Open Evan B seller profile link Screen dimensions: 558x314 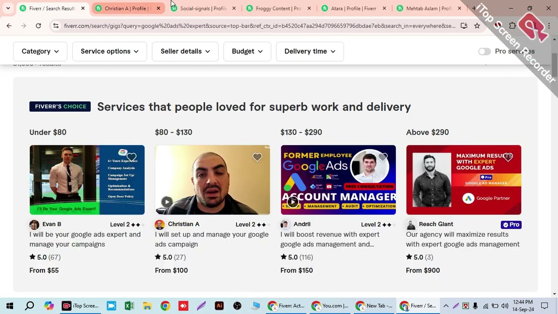(51, 224)
